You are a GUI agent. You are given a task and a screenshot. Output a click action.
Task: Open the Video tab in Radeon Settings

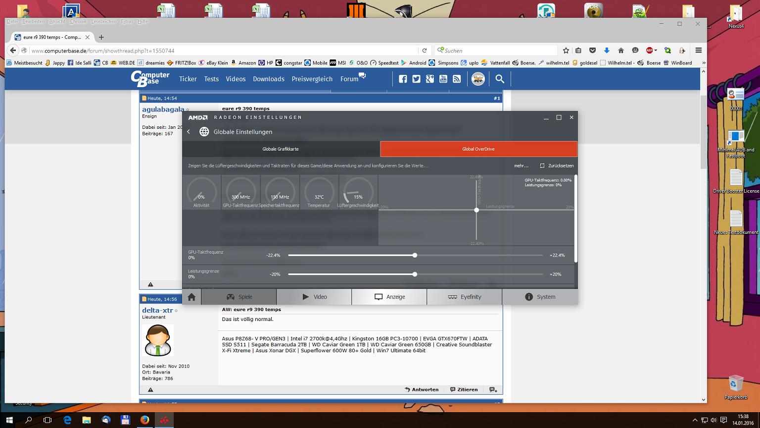click(314, 297)
